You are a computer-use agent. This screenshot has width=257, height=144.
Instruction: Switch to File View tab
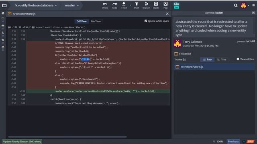pyautogui.click(x=96, y=21)
